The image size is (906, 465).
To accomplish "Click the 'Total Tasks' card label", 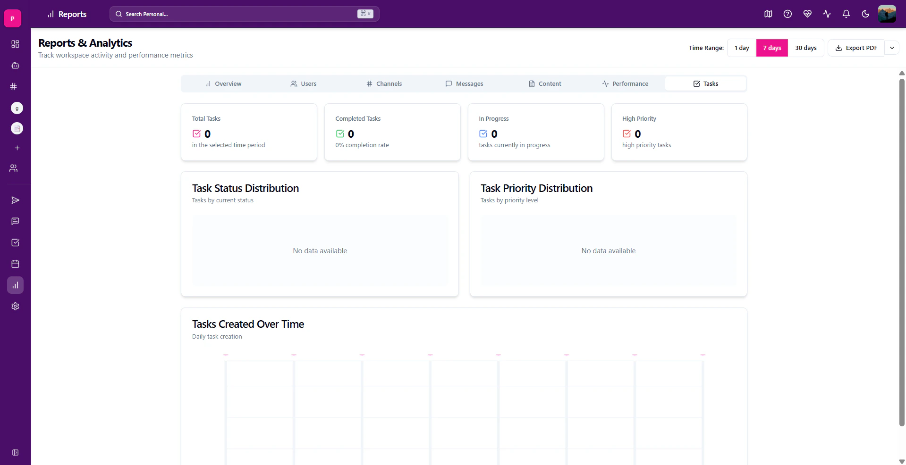I will (x=206, y=119).
